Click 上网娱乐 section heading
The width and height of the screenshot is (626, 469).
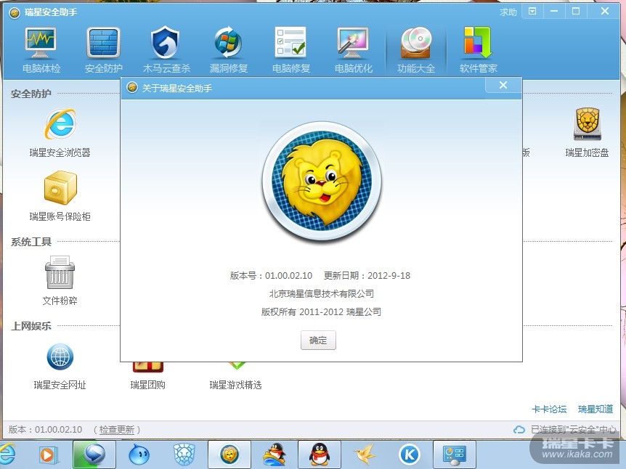click(x=31, y=326)
